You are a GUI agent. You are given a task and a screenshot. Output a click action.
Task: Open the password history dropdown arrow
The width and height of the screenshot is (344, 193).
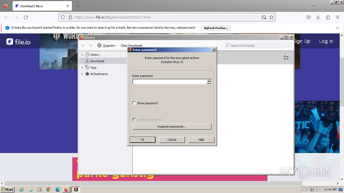pos(209,81)
